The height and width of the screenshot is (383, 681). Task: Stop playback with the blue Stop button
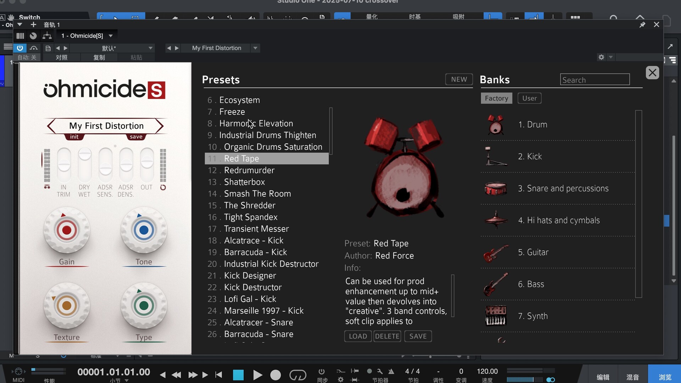[238, 375]
